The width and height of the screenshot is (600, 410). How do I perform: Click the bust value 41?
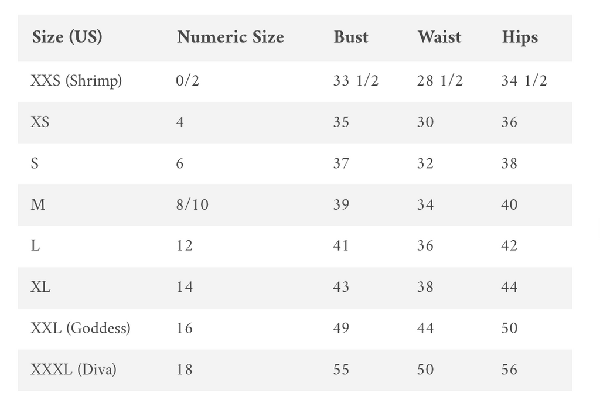tap(341, 246)
